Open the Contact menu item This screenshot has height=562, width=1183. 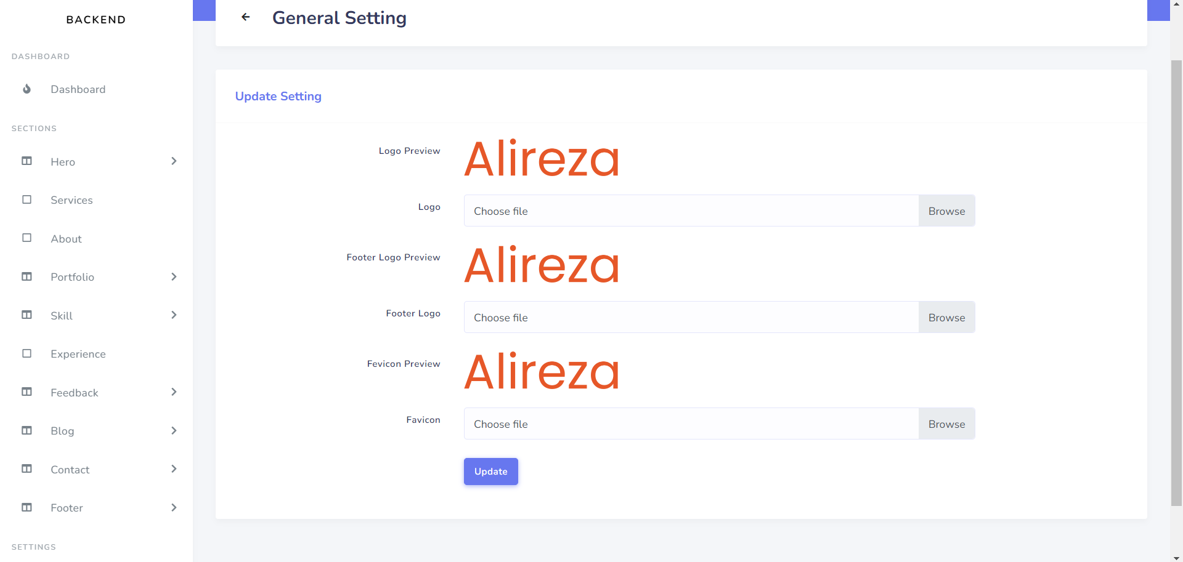tap(70, 470)
